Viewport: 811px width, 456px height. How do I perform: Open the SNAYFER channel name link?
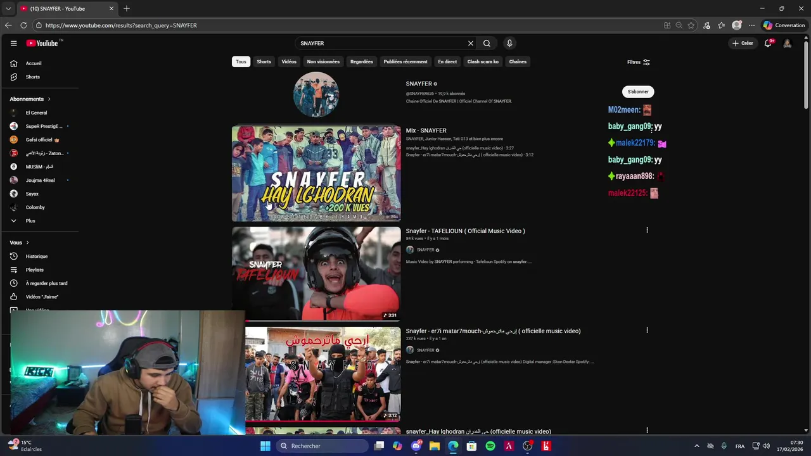(x=419, y=84)
